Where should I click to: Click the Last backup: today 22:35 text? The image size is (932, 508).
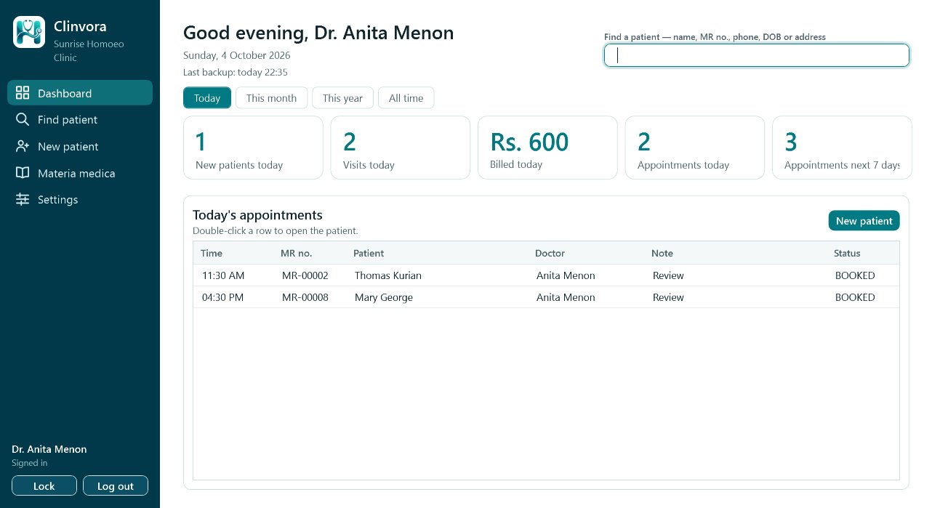(236, 72)
